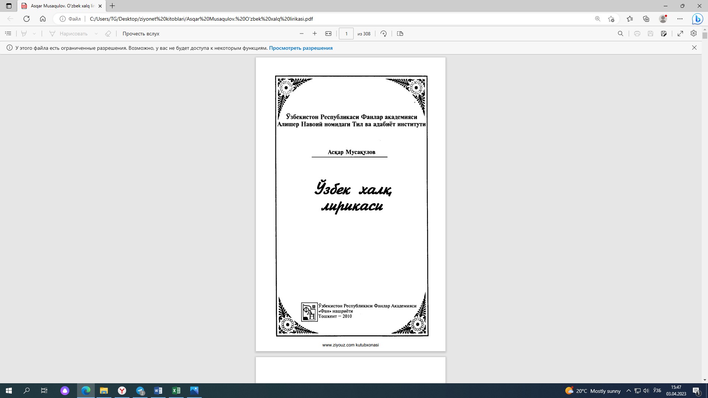Image resolution: width=708 pixels, height=398 pixels.
Task: Toggle the Нарисовать drawing tool
Action: [69, 34]
